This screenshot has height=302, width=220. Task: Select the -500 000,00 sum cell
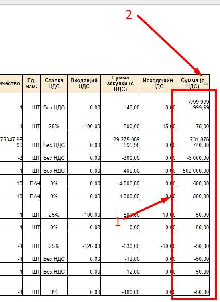193,168
